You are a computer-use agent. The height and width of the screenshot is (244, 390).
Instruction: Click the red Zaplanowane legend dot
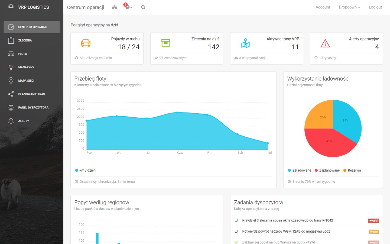coord(316,170)
